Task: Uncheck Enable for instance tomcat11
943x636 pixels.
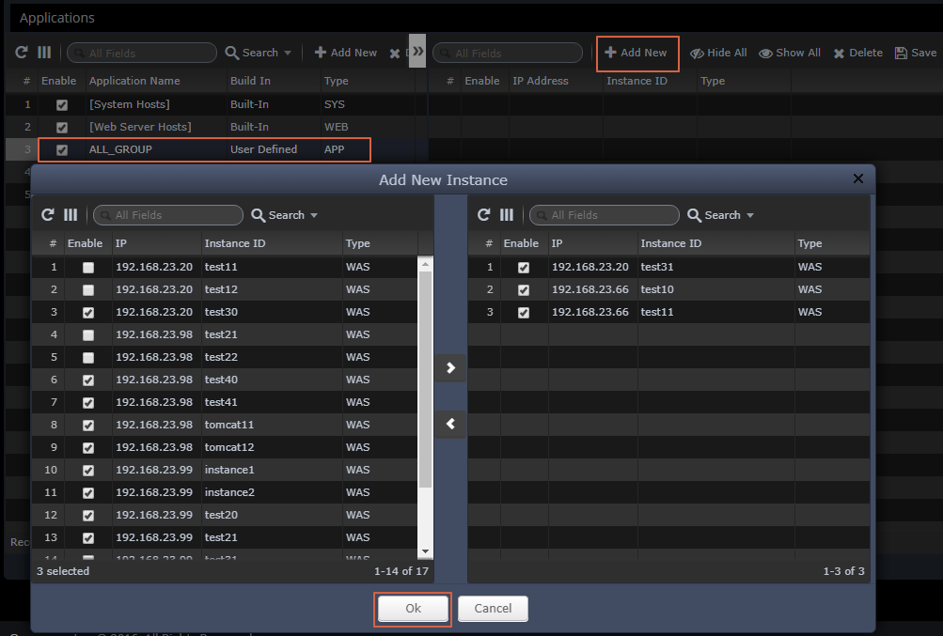Action: coord(88,426)
